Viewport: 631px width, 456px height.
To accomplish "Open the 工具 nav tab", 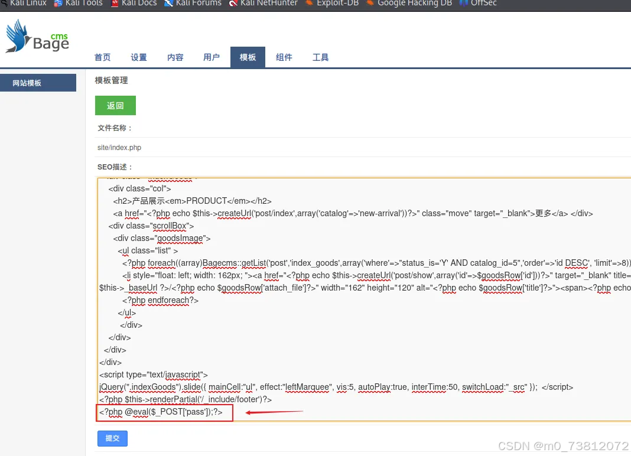I will point(320,57).
